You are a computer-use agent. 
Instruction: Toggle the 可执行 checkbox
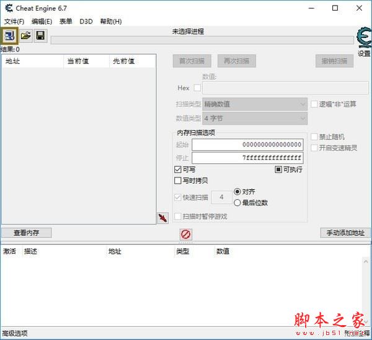coord(278,169)
